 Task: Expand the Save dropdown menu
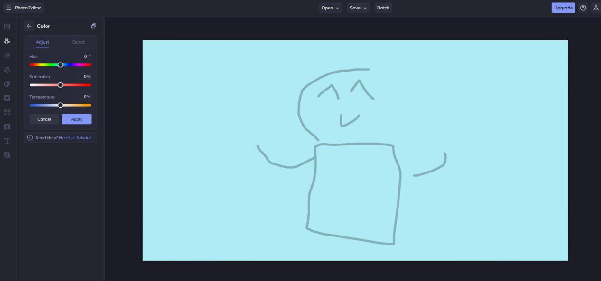coord(358,8)
